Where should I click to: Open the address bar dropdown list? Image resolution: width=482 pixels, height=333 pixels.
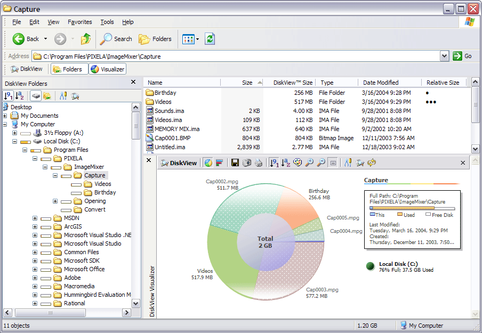444,56
